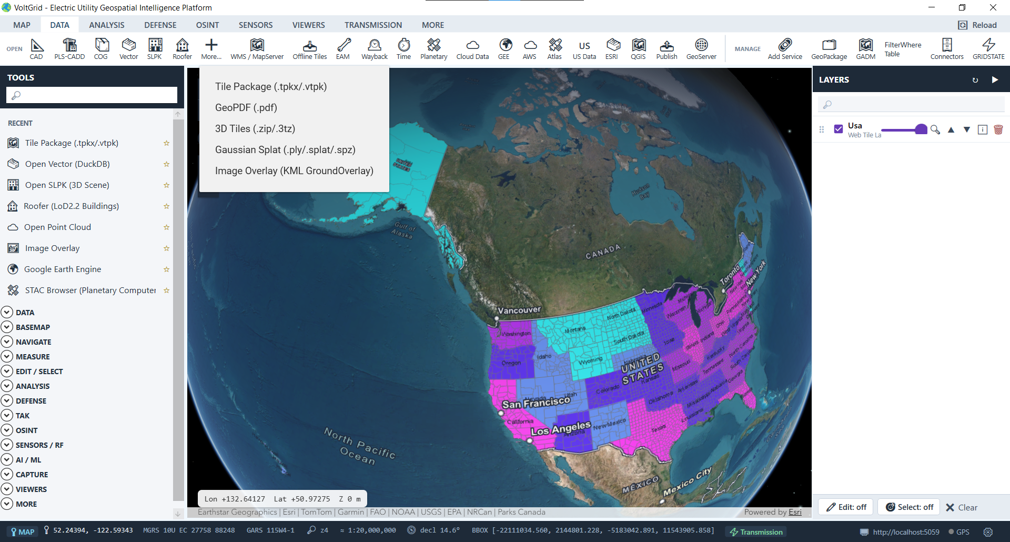Screen dimensions: 1010x542
Task: Open the Connectors tool
Action: tap(947, 49)
